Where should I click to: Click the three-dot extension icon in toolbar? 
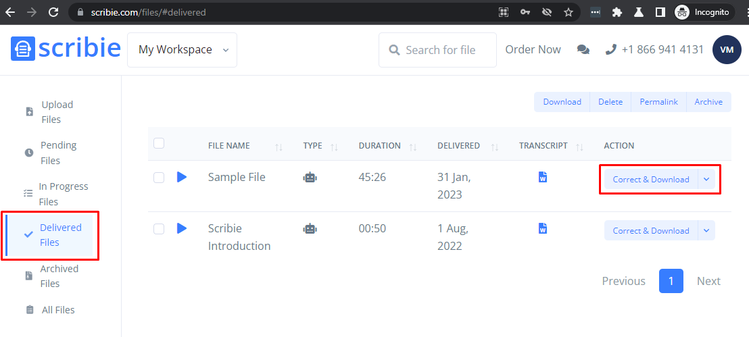(x=595, y=12)
